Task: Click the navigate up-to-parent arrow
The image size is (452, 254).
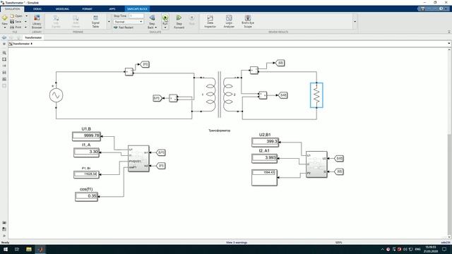Action: click(x=18, y=37)
